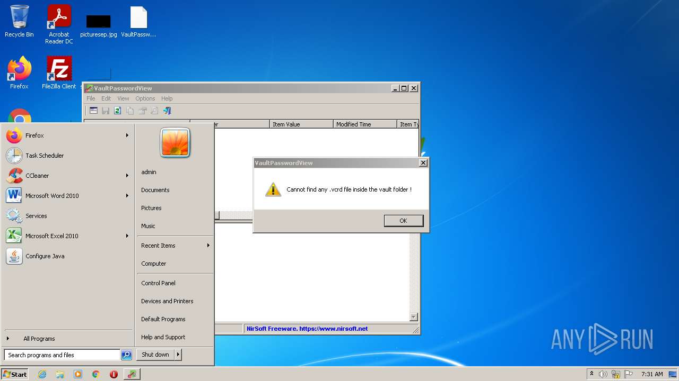Open Computer from Start menu
The height and width of the screenshot is (381, 679).
tap(154, 264)
